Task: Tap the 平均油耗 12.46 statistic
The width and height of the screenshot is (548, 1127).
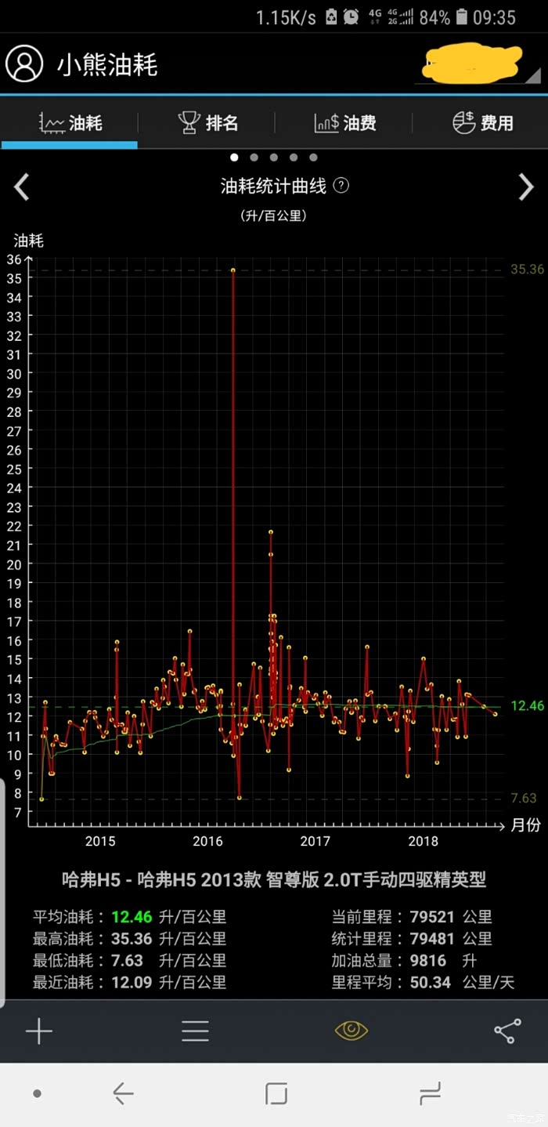Action: 129,917
